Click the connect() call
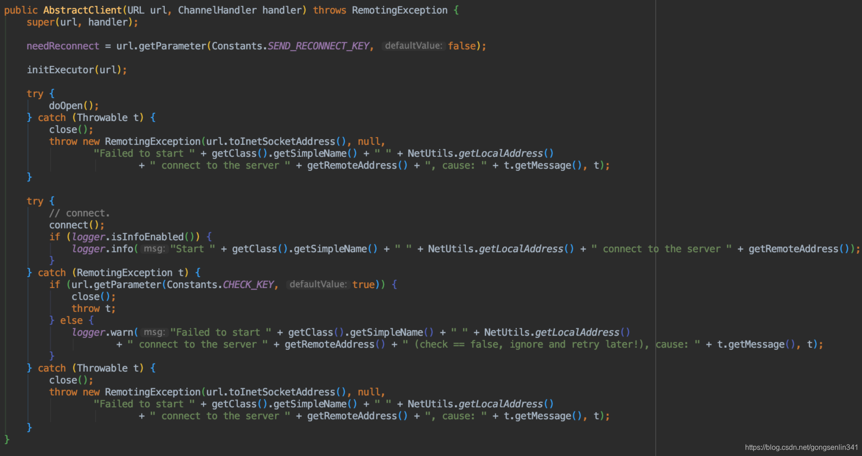 click(77, 225)
